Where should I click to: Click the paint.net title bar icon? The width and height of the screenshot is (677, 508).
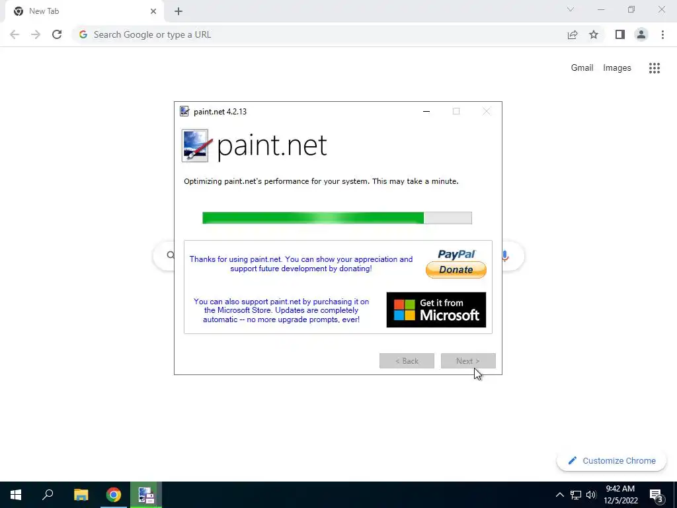click(x=185, y=111)
